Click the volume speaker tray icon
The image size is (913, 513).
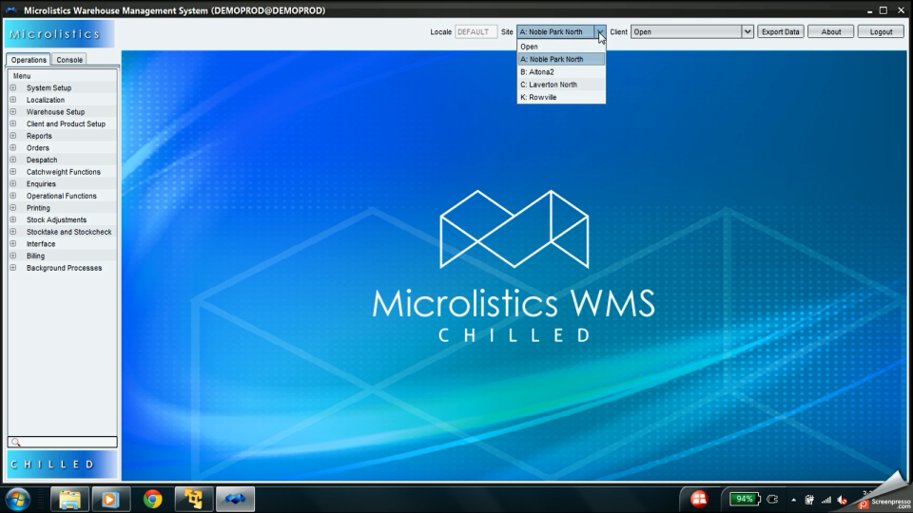pyautogui.click(x=842, y=500)
